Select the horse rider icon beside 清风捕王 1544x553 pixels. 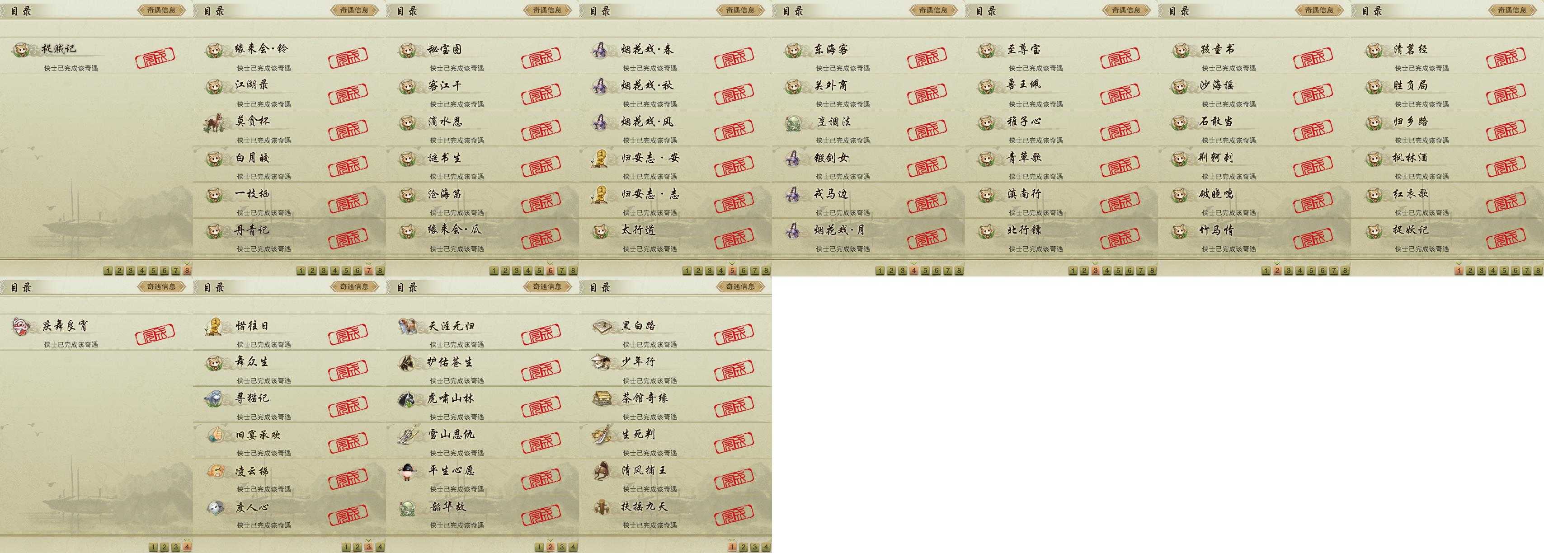tap(601, 471)
